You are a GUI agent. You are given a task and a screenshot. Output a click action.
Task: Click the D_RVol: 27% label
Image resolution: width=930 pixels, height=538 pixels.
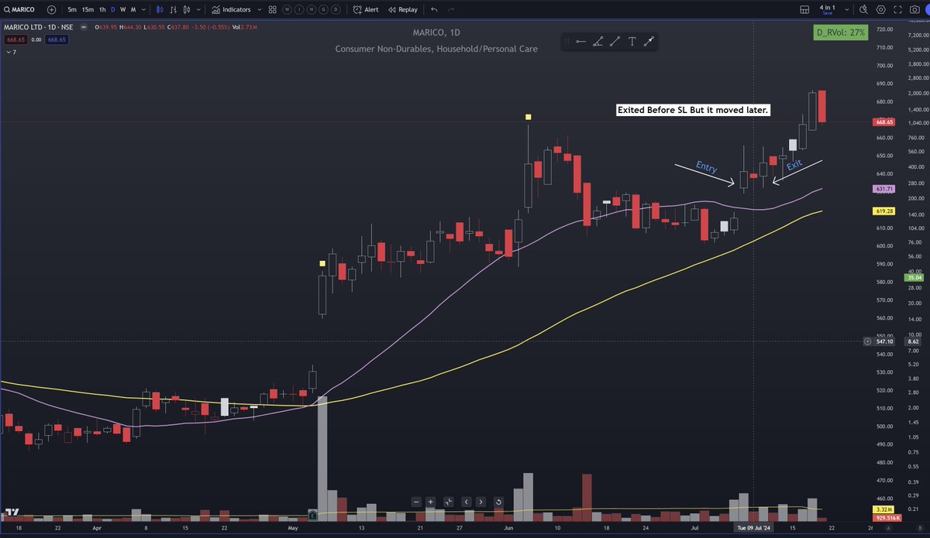[x=840, y=33]
